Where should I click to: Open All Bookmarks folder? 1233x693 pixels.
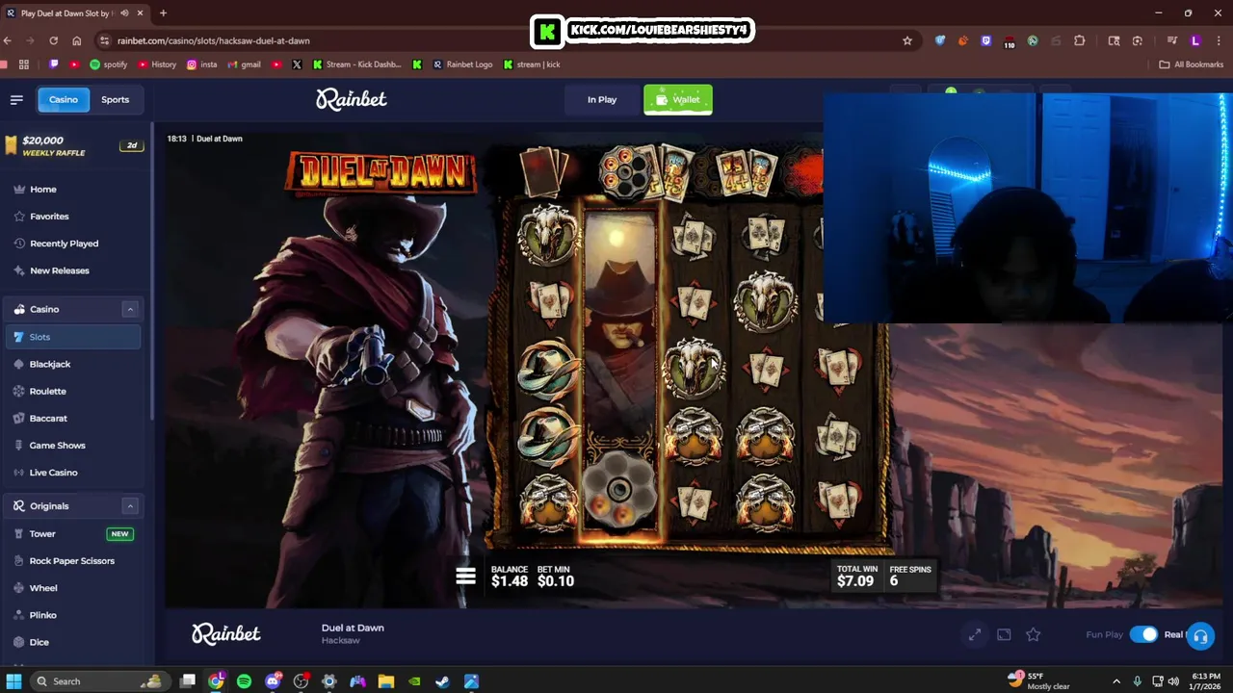coord(1192,64)
